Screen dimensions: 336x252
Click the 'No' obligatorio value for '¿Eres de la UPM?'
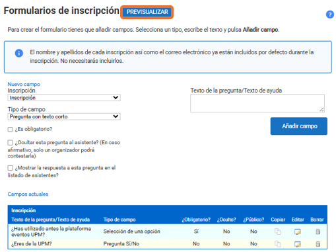point(196,243)
